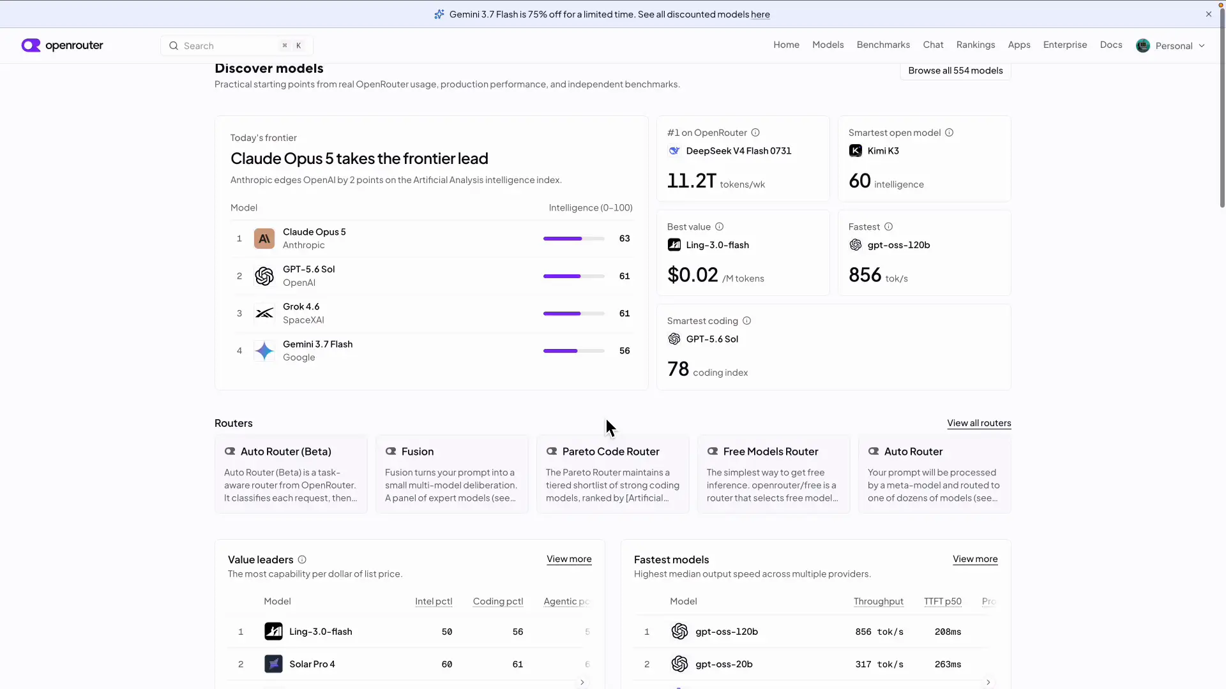This screenshot has height=689, width=1226.
Task: Click the gpt-oss-120b icon in Fastest models
Action: tap(679, 632)
